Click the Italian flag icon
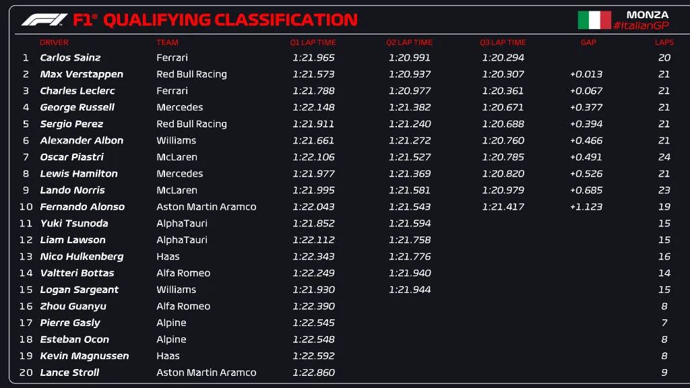 pyautogui.click(x=594, y=20)
